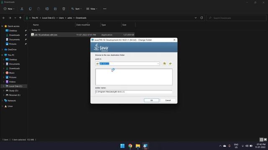Sort by the Name column header
Viewport: 268px width, 150px height.
coord(36,25)
